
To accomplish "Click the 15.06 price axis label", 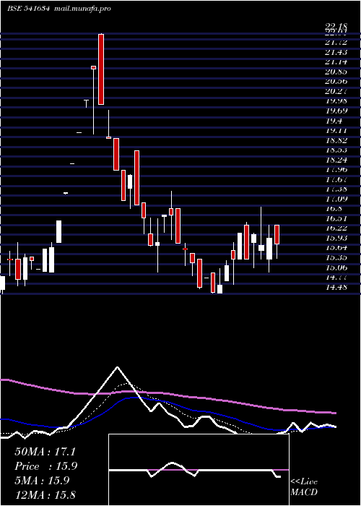I will pyautogui.click(x=336, y=267).
